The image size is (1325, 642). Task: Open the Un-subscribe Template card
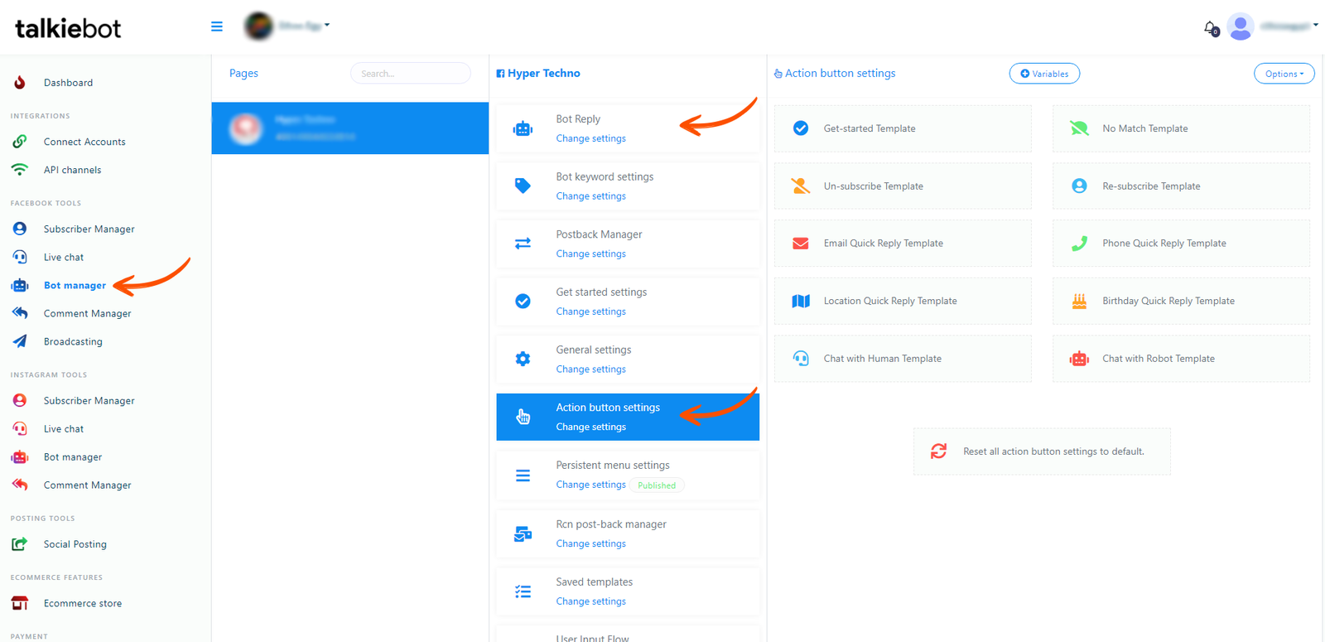pyautogui.click(x=903, y=186)
